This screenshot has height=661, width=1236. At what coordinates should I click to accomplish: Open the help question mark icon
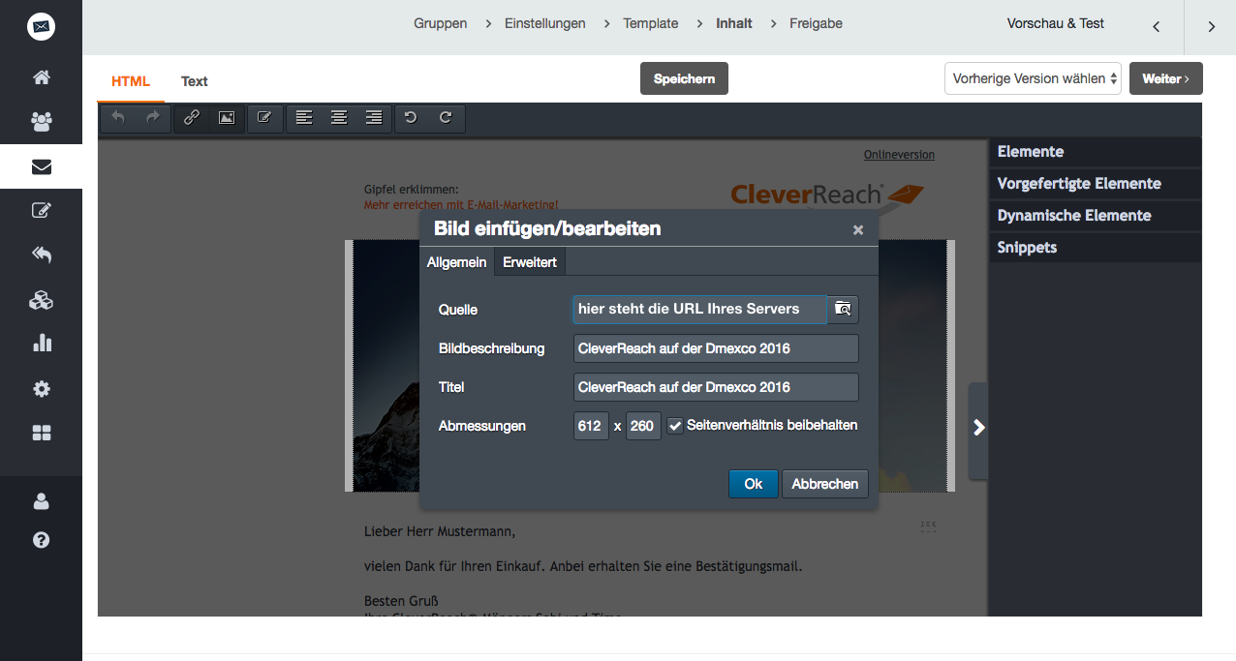click(x=41, y=540)
